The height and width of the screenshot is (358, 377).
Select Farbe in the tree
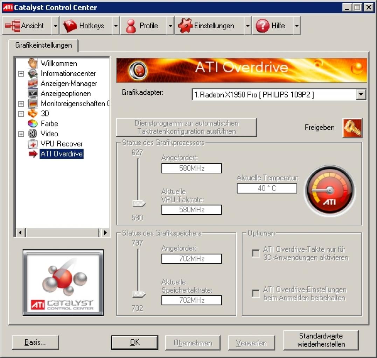pyautogui.click(x=49, y=123)
